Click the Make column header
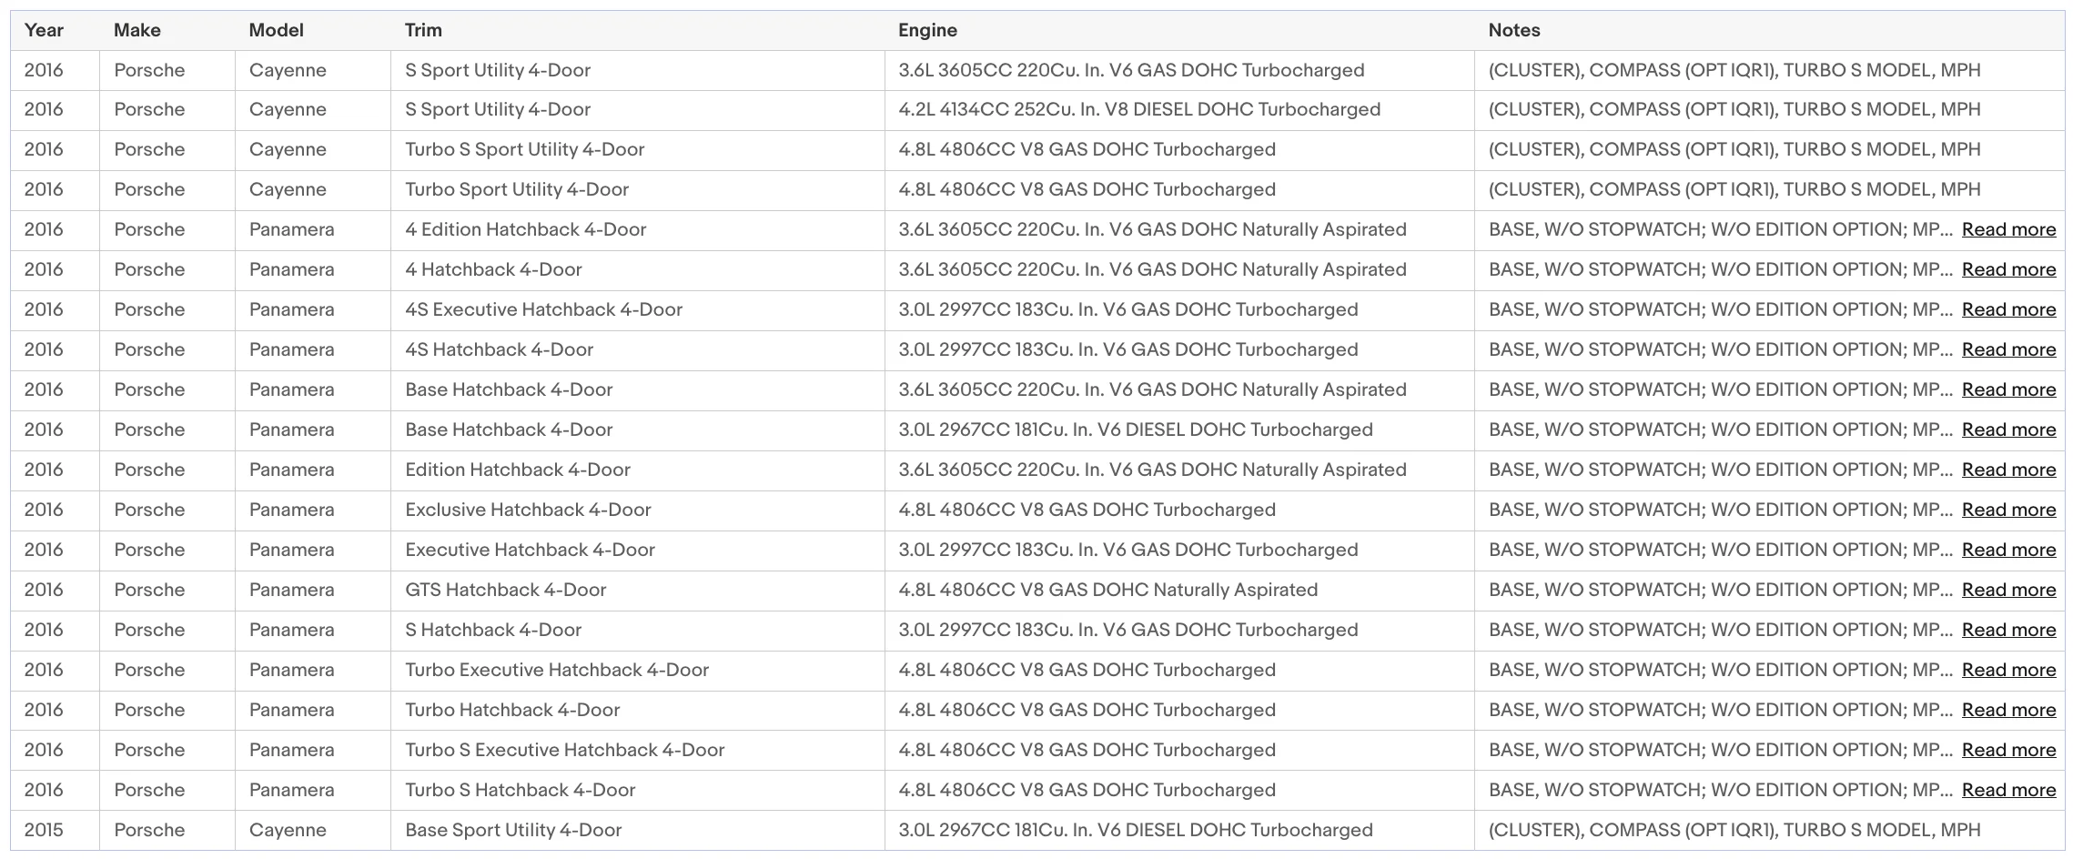This screenshot has width=2073, height=859. pos(137,30)
